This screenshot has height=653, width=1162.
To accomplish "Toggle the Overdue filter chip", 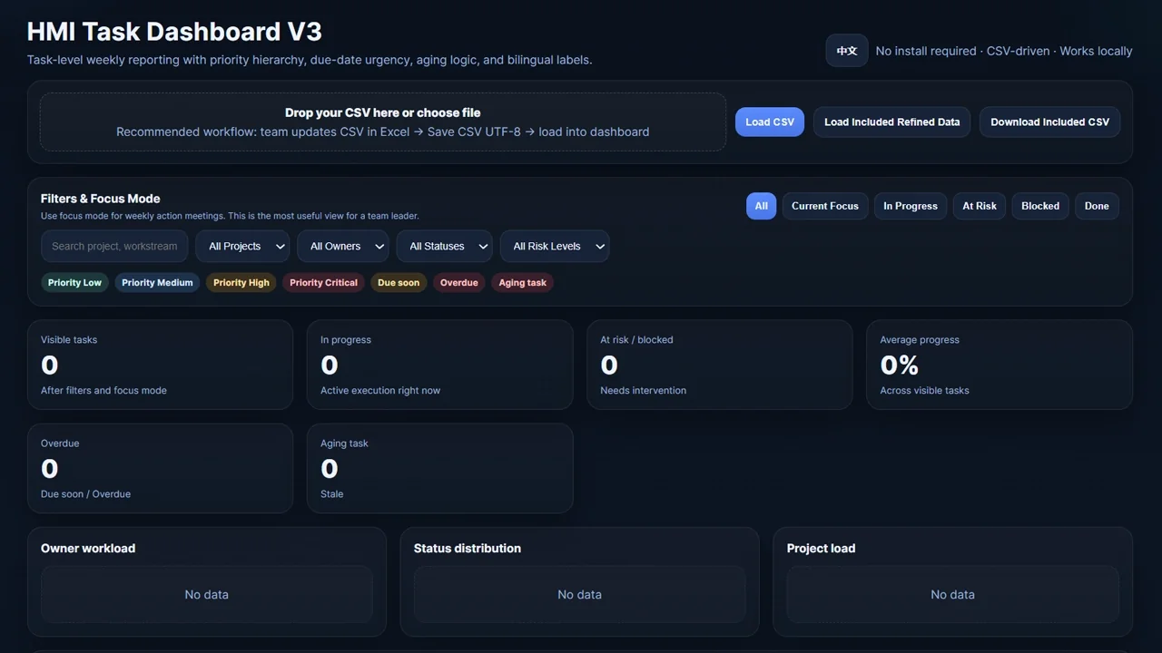I will [x=459, y=283].
